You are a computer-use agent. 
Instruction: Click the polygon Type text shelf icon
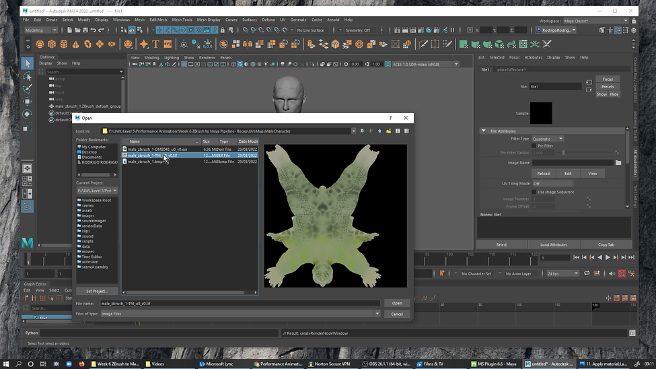click(x=155, y=44)
